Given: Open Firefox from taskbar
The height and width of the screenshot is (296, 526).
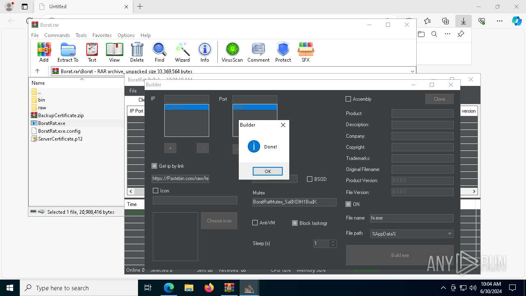Looking at the screenshot, I should (x=209, y=288).
